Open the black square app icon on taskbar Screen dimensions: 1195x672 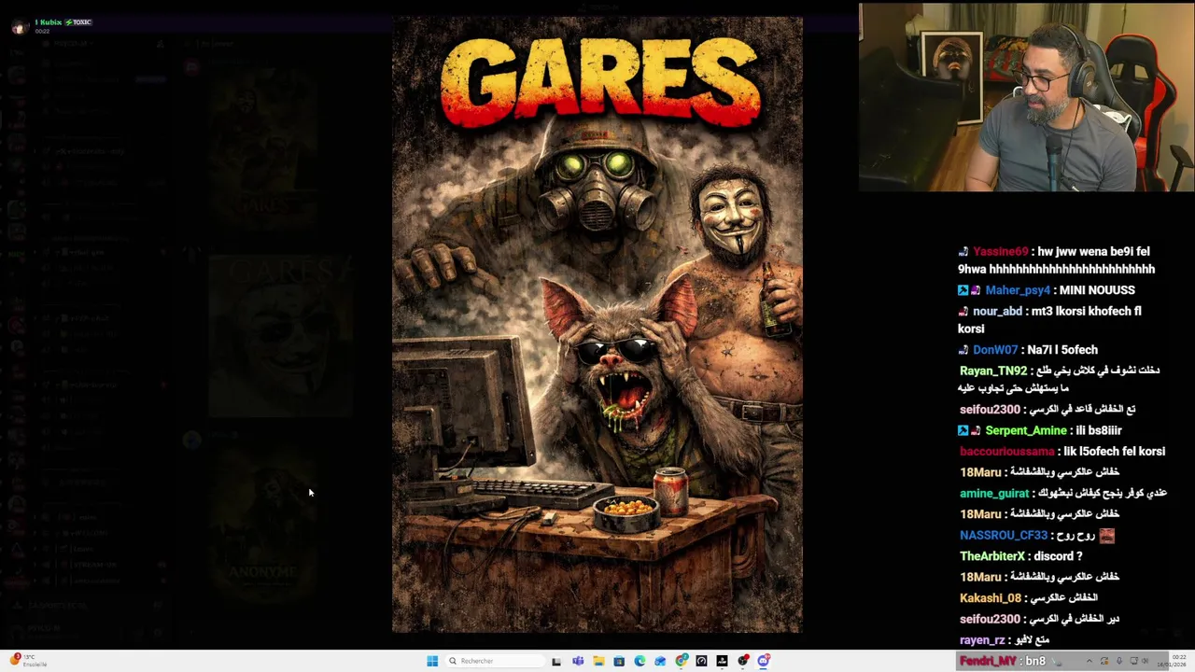coord(722,661)
